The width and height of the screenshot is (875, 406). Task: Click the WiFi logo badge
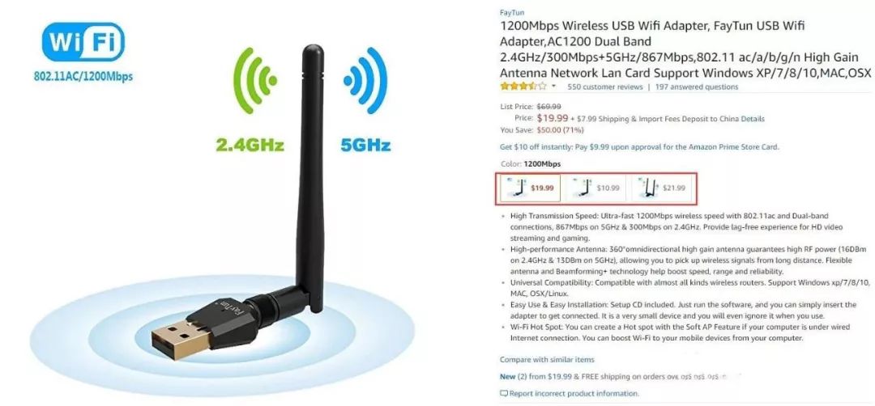(83, 42)
